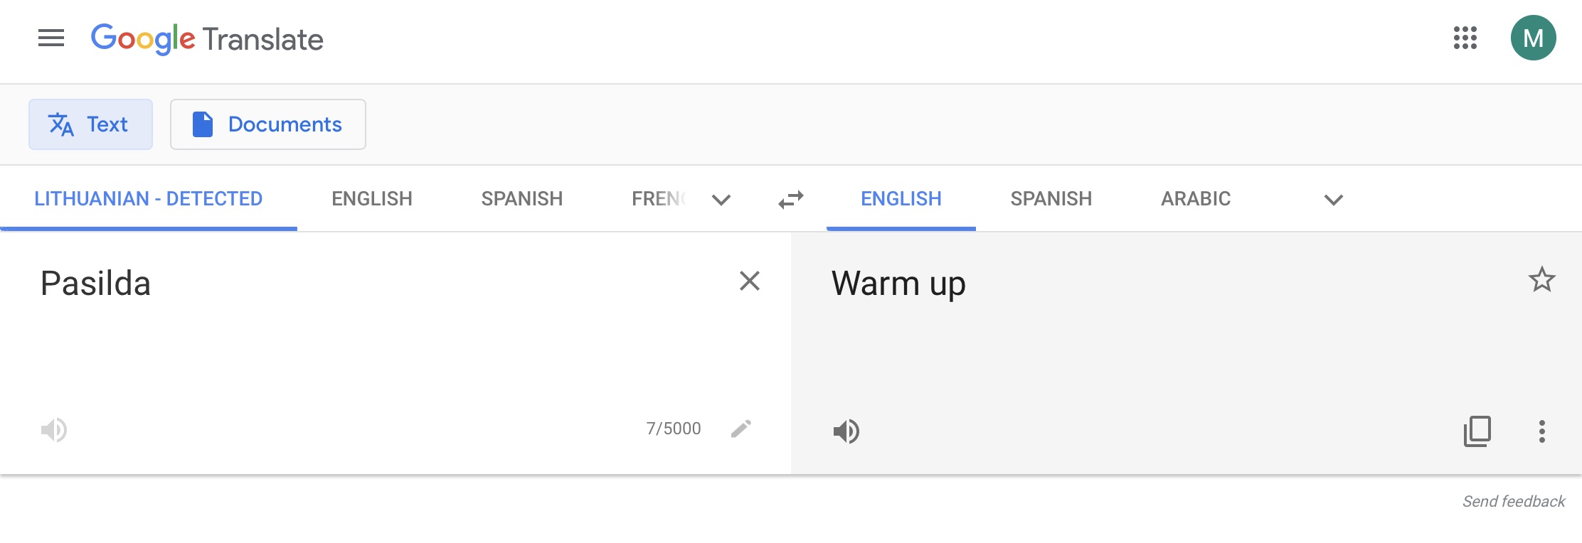Viewport: 1582px width, 543px height.
Task: Listen to the source text Pasilda
Action: point(54,430)
